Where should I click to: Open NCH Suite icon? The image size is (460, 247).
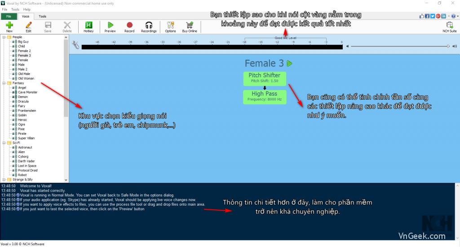point(449,26)
